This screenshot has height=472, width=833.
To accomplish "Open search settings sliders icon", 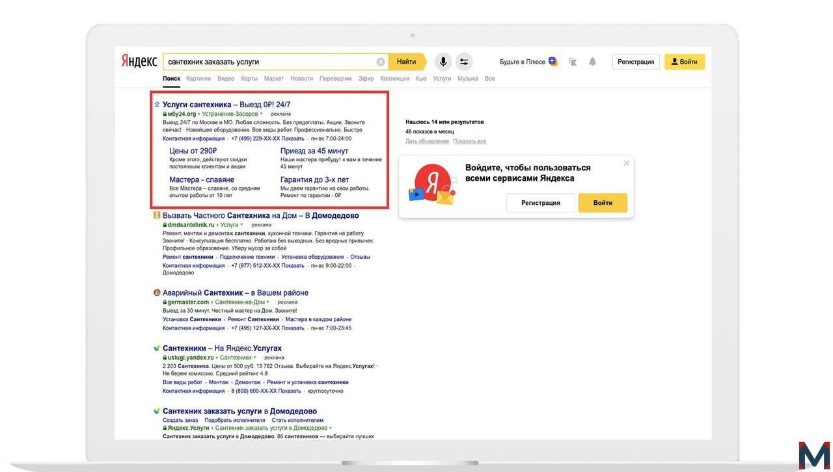I will 464,62.
